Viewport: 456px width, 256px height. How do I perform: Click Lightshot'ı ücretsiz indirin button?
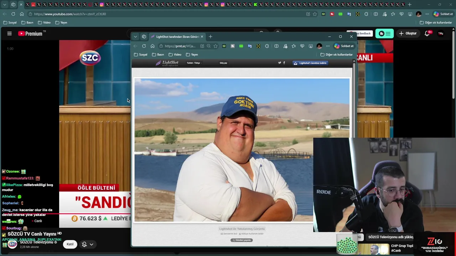coord(310,63)
